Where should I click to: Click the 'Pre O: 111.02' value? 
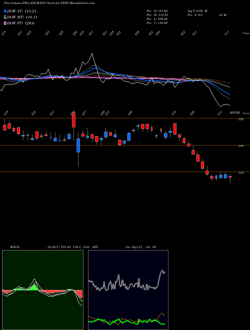pyautogui.click(x=157, y=11)
